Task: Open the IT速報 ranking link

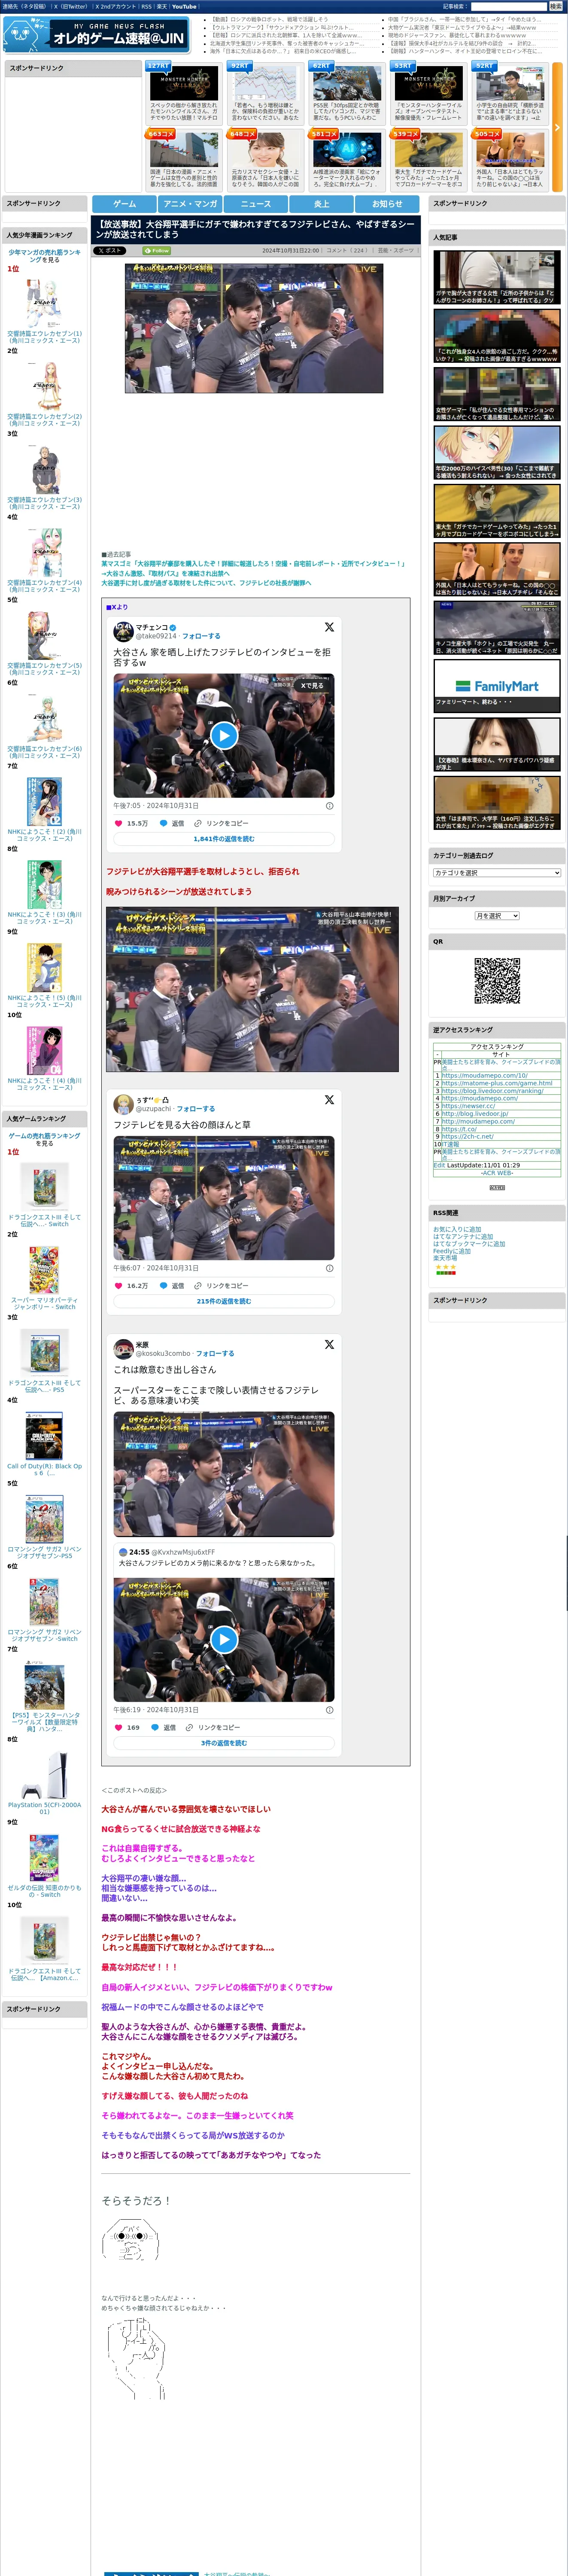Action: coord(451,1144)
